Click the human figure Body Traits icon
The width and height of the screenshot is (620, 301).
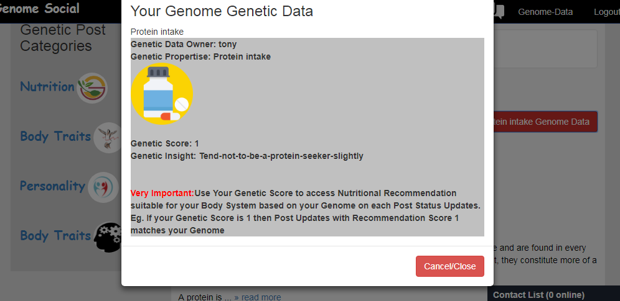108,138
